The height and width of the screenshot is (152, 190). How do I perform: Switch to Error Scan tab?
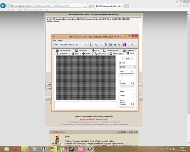(100, 54)
